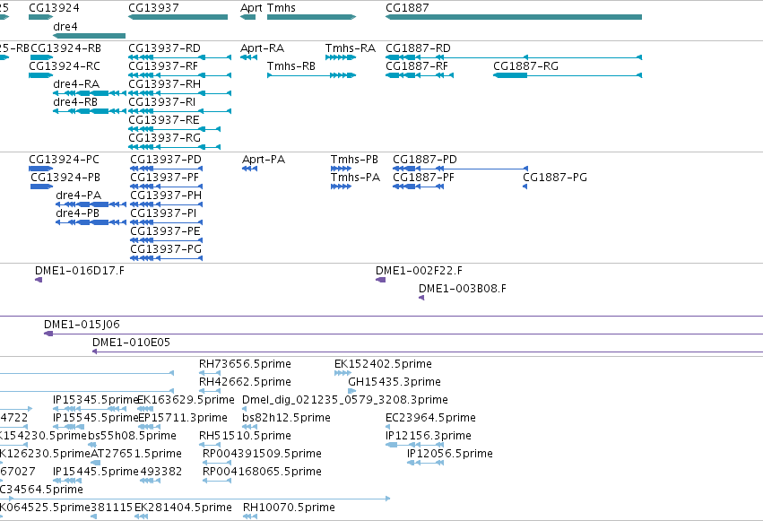Click EST EK152402.5prime
The width and height of the screenshot is (763, 521).
click(384, 364)
